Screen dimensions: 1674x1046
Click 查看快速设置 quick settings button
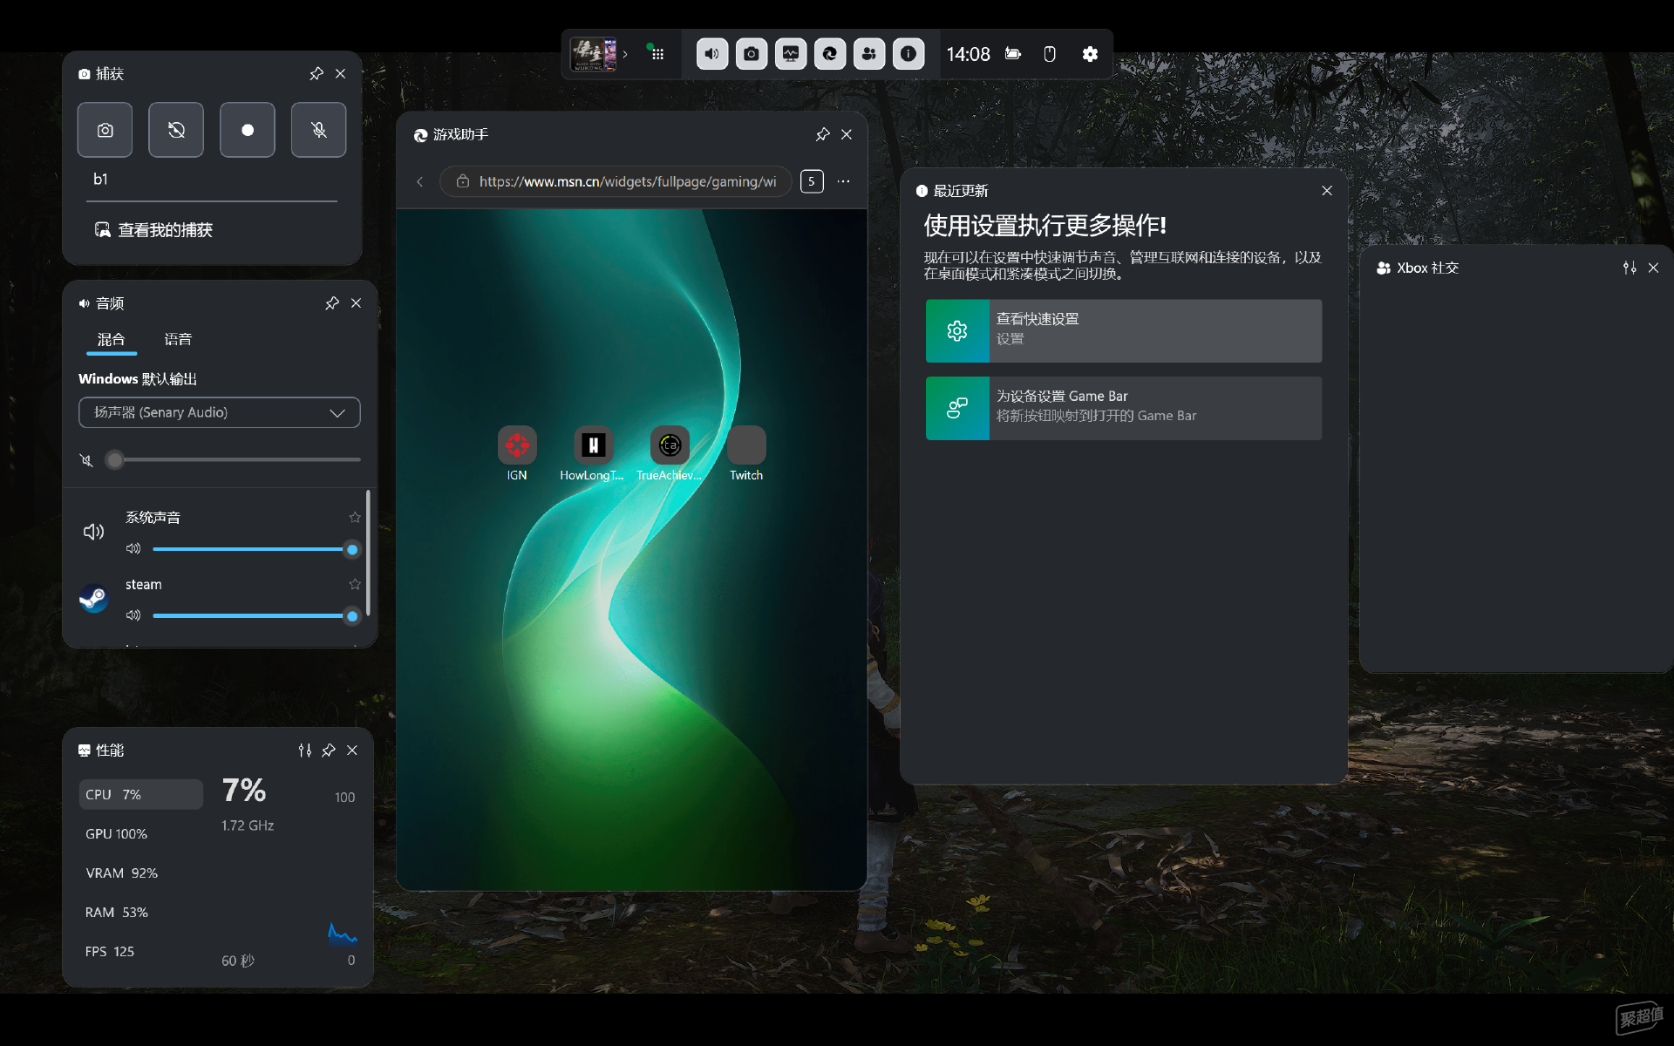[1124, 331]
